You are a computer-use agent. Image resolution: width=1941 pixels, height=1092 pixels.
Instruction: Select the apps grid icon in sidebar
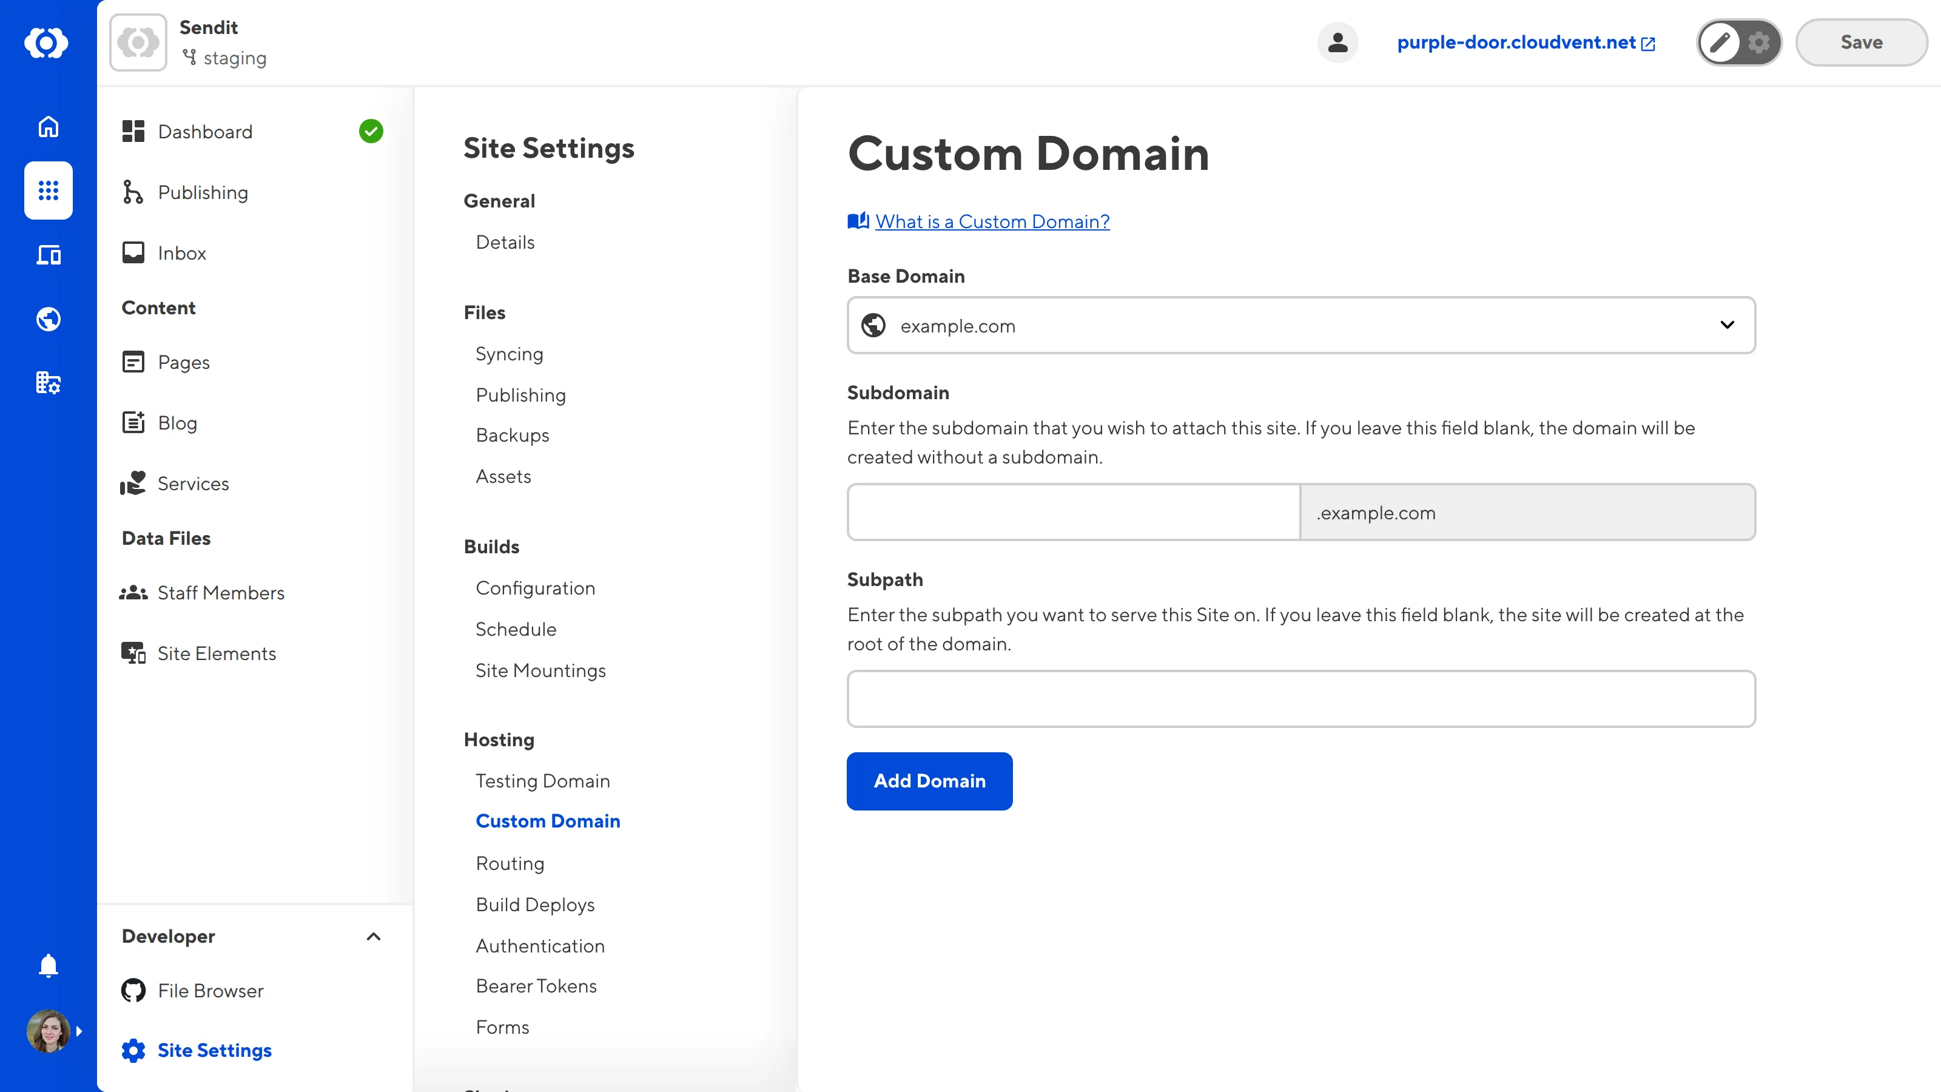(x=47, y=190)
